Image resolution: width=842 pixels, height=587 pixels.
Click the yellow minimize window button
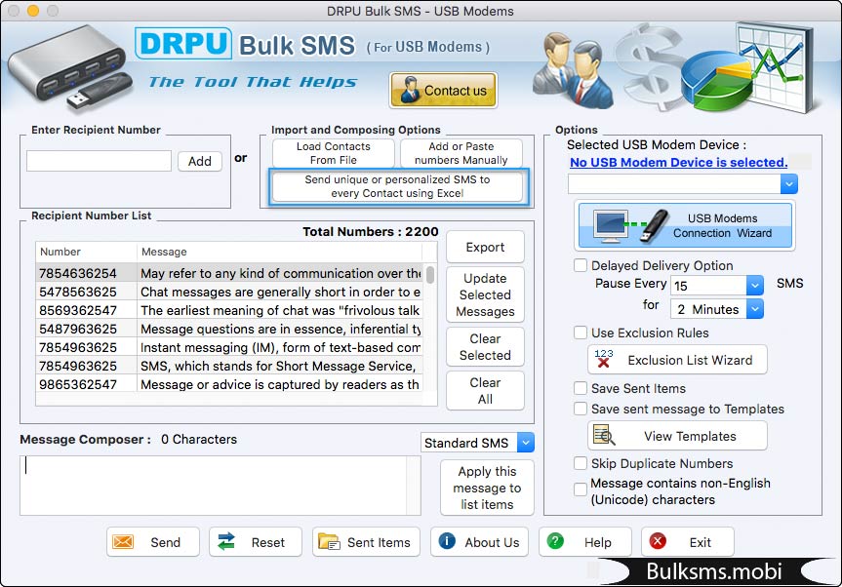coord(33,10)
